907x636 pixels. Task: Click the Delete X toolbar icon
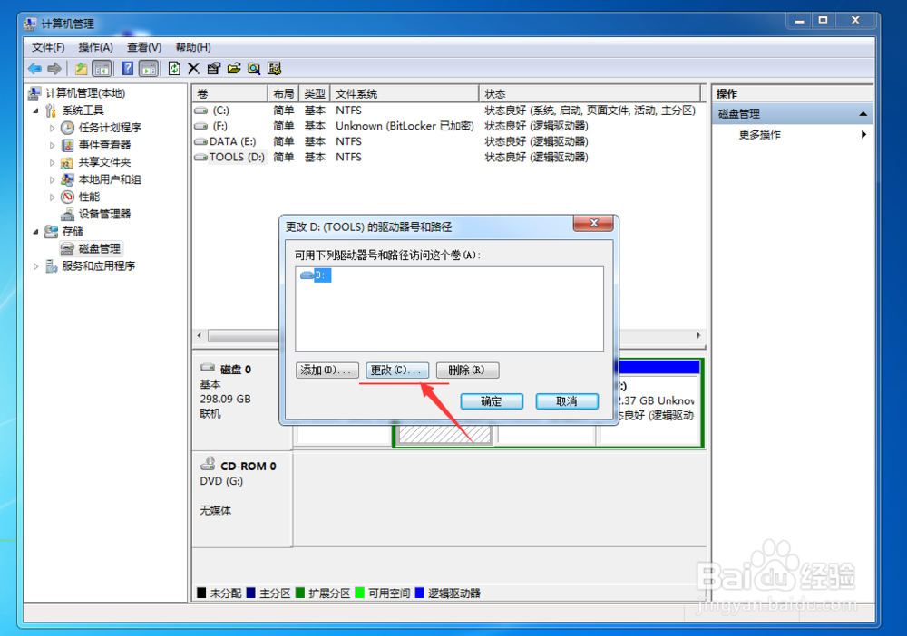click(x=194, y=69)
